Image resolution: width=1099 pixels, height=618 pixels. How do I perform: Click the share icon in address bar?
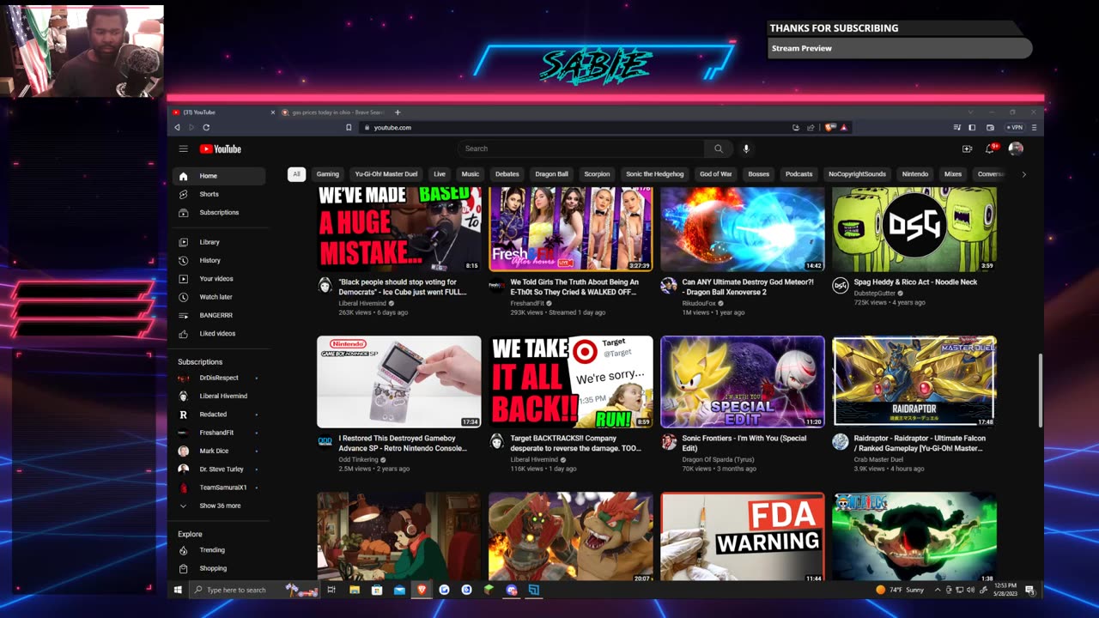point(811,127)
